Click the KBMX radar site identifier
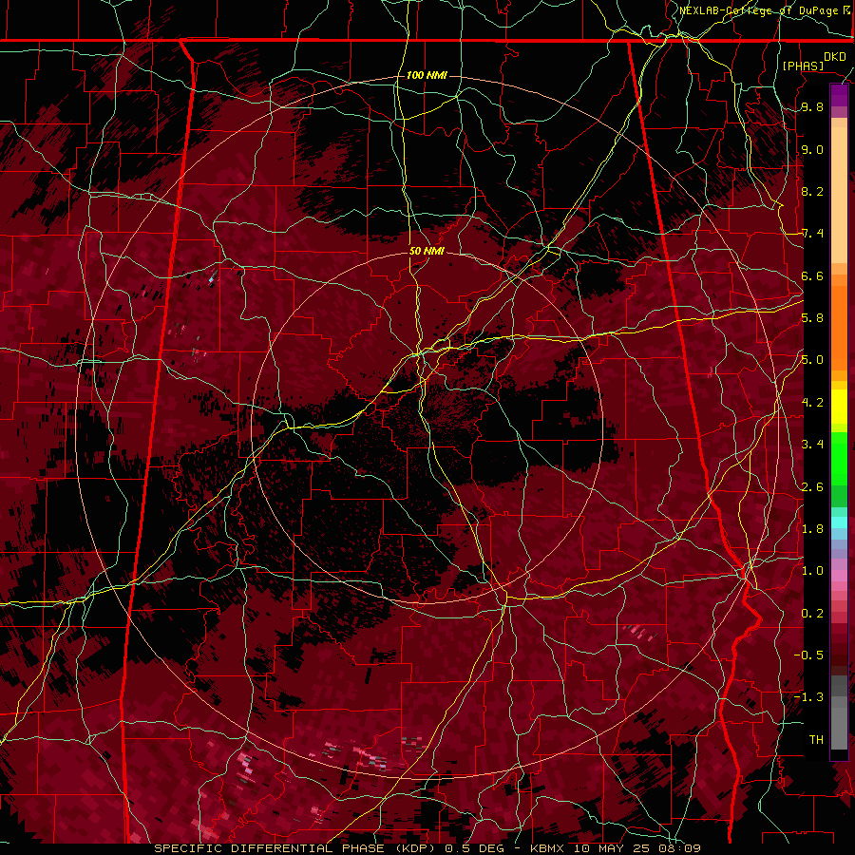Image resolution: width=855 pixels, height=855 pixels. [548, 848]
